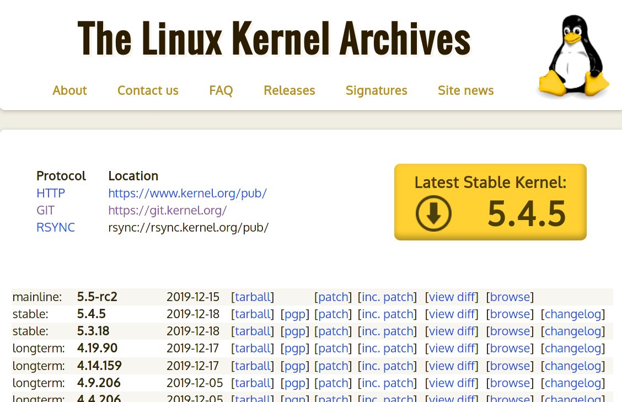Open inc. patch for stable 5.4.5
Screen dimensions: 622x402
pos(387,314)
